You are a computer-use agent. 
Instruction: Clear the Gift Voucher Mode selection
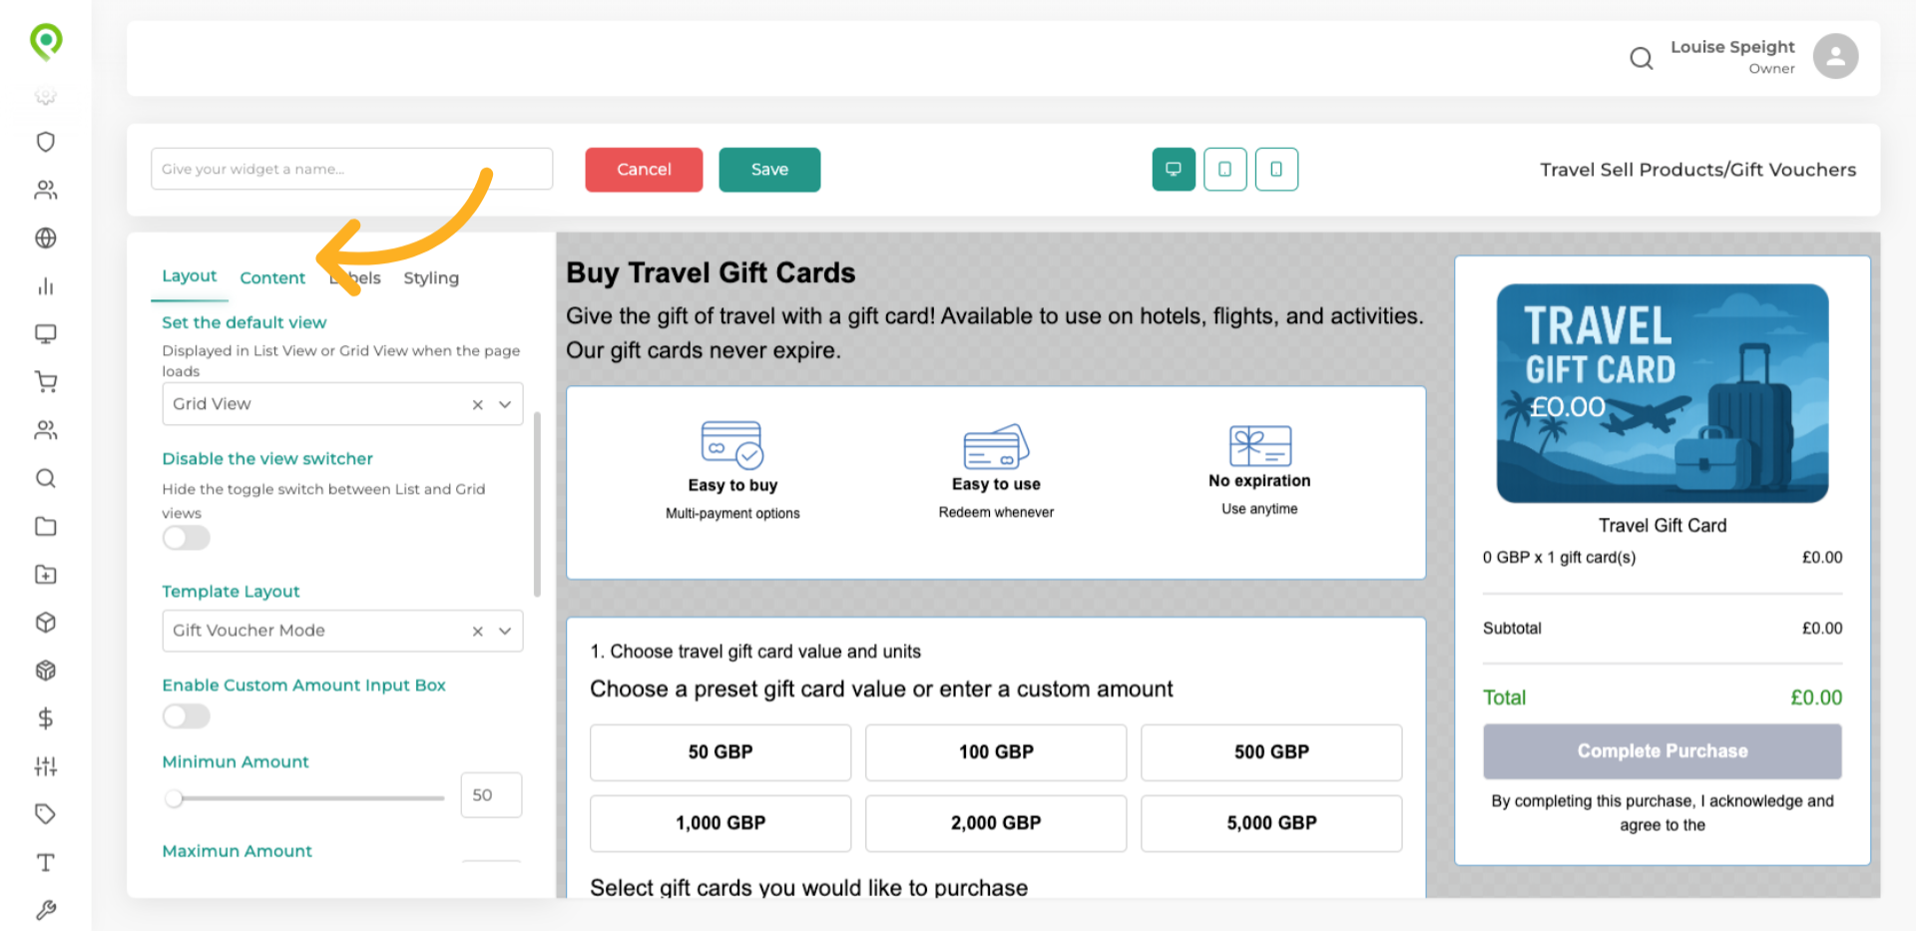pos(476,631)
